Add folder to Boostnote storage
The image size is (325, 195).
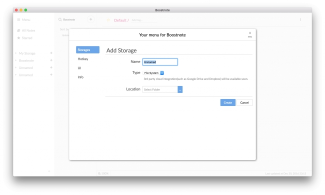coord(51,60)
